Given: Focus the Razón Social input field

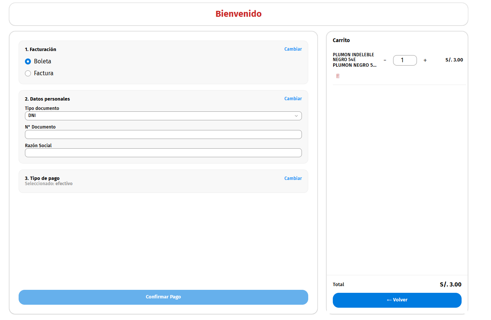Looking at the screenshot, I should point(163,153).
